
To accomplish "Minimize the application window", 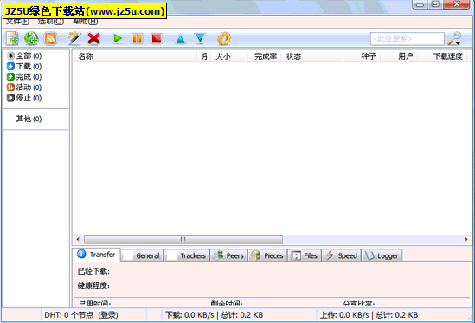I will [x=420, y=4].
